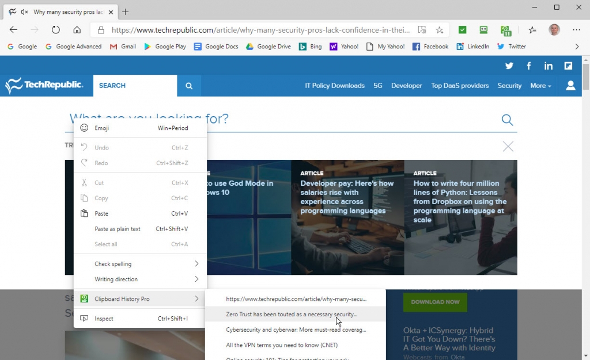Open the IT Policy Downloads link
This screenshot has width=590, height=360.
334,85
